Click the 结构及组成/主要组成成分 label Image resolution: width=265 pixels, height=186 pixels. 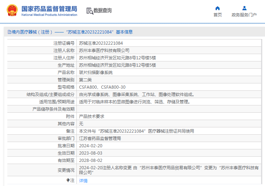[50, 95]
